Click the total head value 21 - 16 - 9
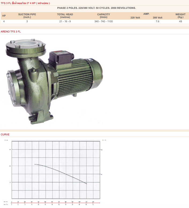189x208 pixels. coord(65,21)
